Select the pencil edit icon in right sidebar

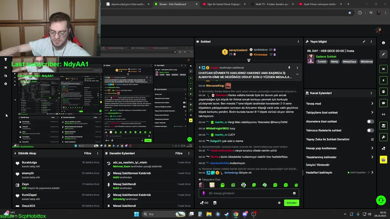coord(384,54)
